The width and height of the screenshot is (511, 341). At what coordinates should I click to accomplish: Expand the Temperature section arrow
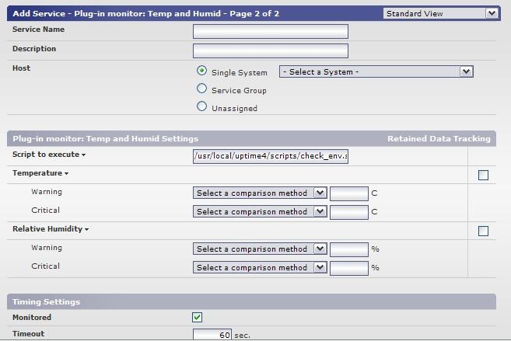point(66,174)
